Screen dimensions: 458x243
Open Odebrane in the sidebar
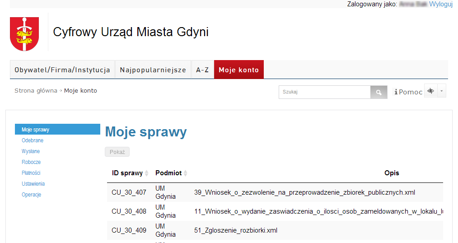pos(33,140)
